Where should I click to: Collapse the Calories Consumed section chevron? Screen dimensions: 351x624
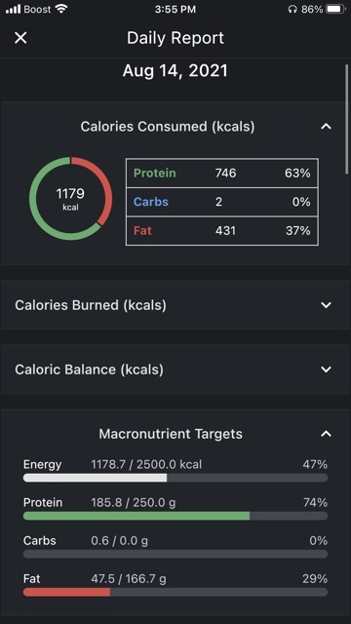click(x=326, y=127)
